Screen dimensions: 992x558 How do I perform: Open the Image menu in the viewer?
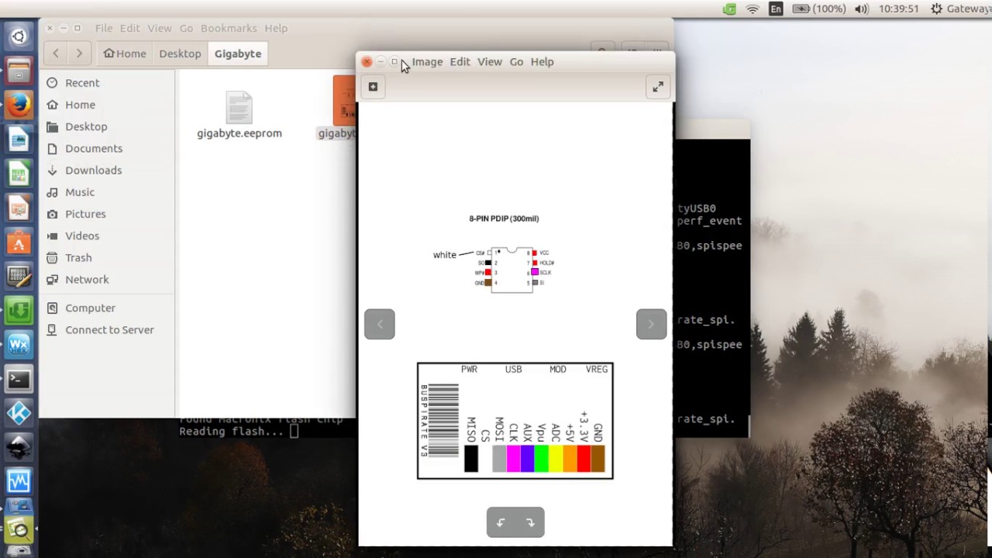pos(427,62)
